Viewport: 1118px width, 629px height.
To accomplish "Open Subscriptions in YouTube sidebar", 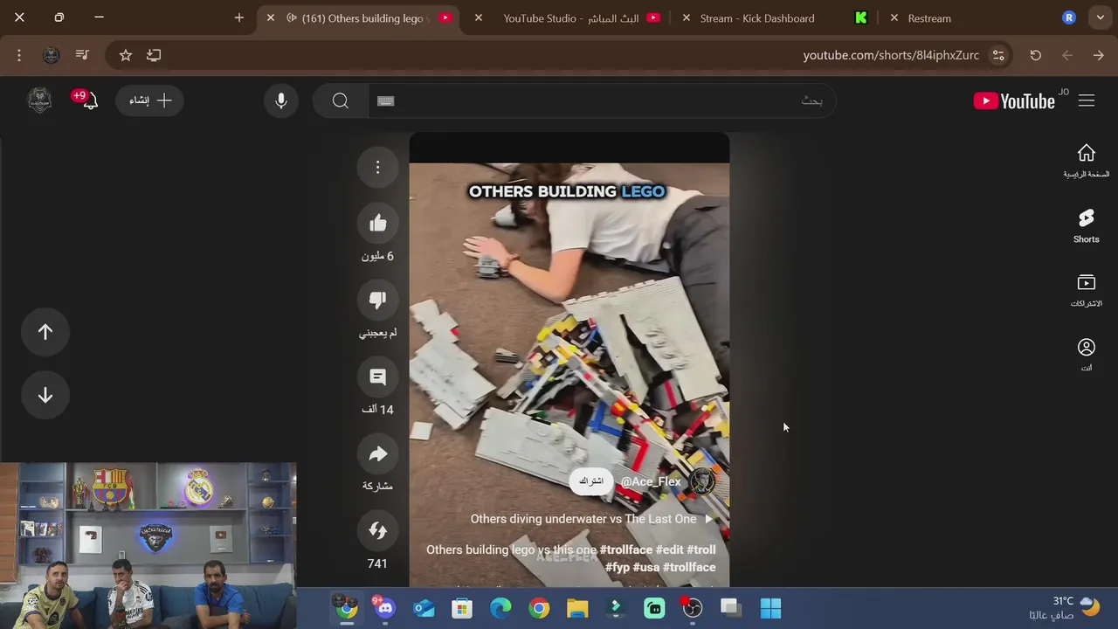I will (x=1086, y=290).
